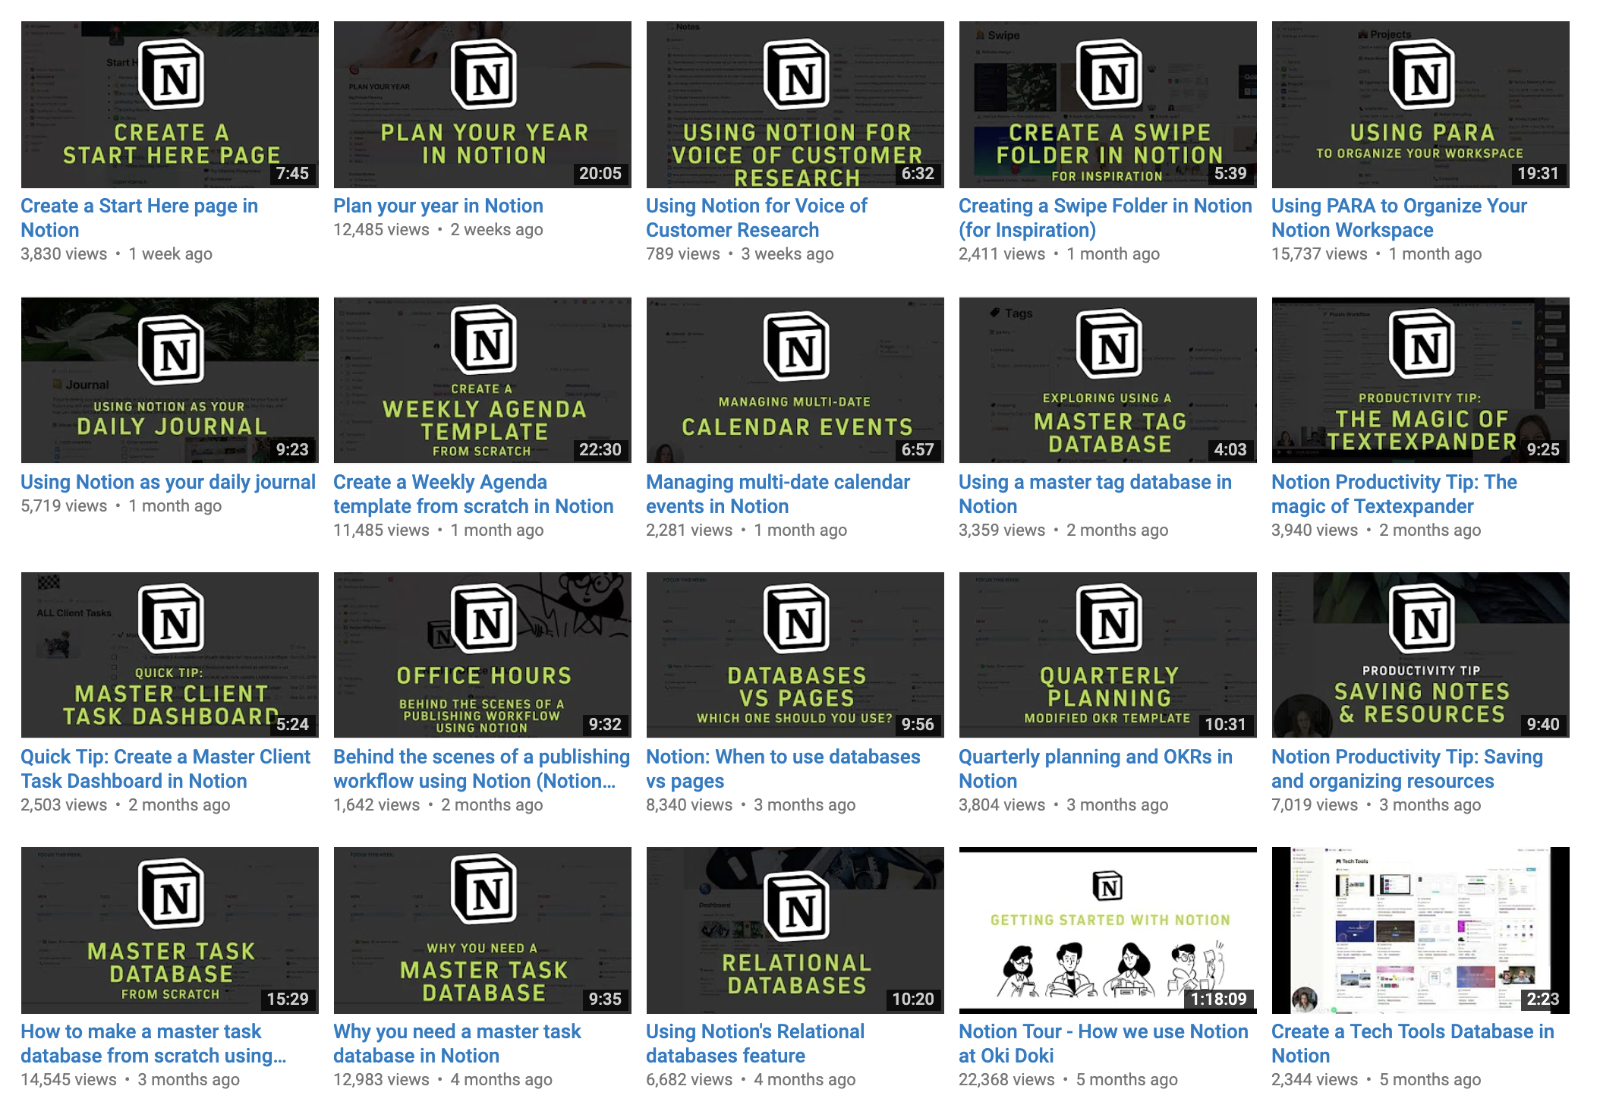Open 'Quarterly planning and OKRs in Notion' title
Image resolution: width=1600 pixels, height=1105 pixels.
1095,769
